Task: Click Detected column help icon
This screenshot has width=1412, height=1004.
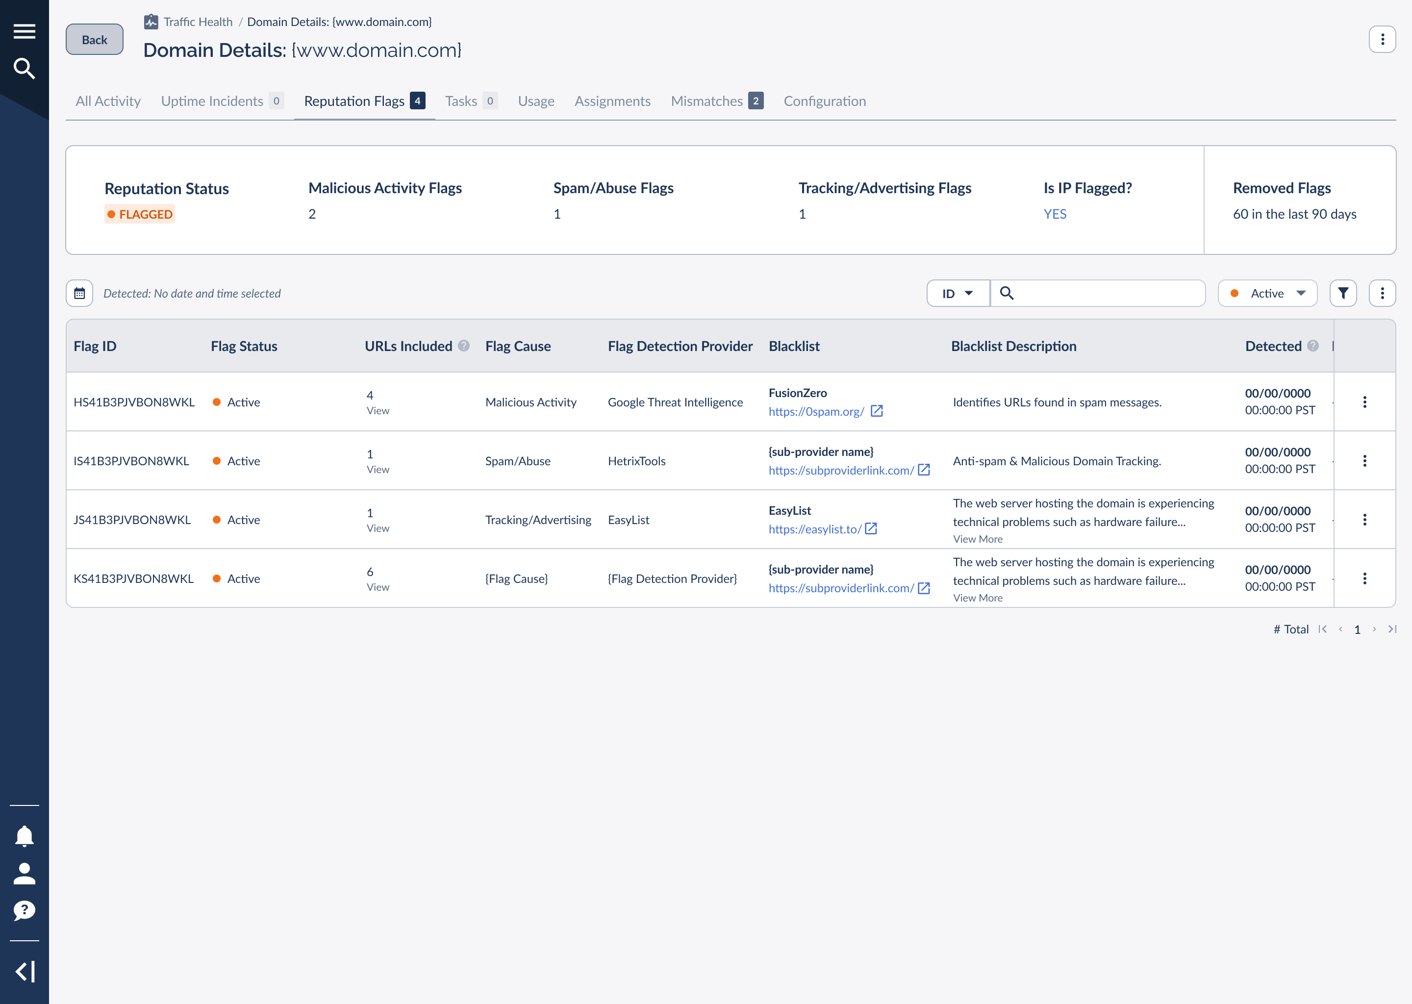Action: click(1313, 346)
